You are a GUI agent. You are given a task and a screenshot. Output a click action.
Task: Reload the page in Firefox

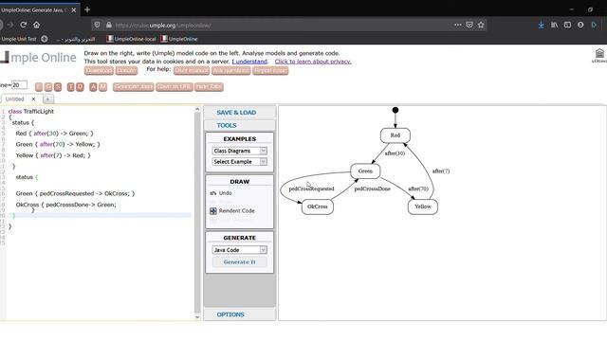pos(23,25)
